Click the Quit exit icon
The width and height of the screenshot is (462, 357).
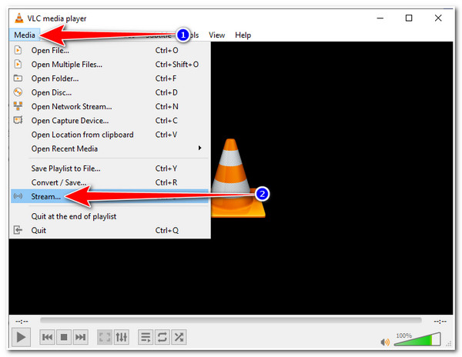(18, 230)
